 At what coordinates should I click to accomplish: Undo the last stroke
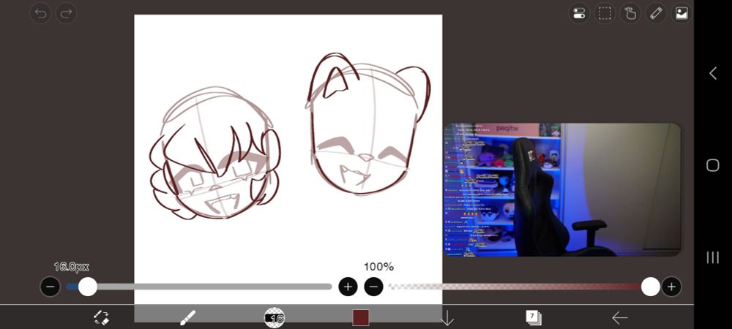(x=40, y=13)
